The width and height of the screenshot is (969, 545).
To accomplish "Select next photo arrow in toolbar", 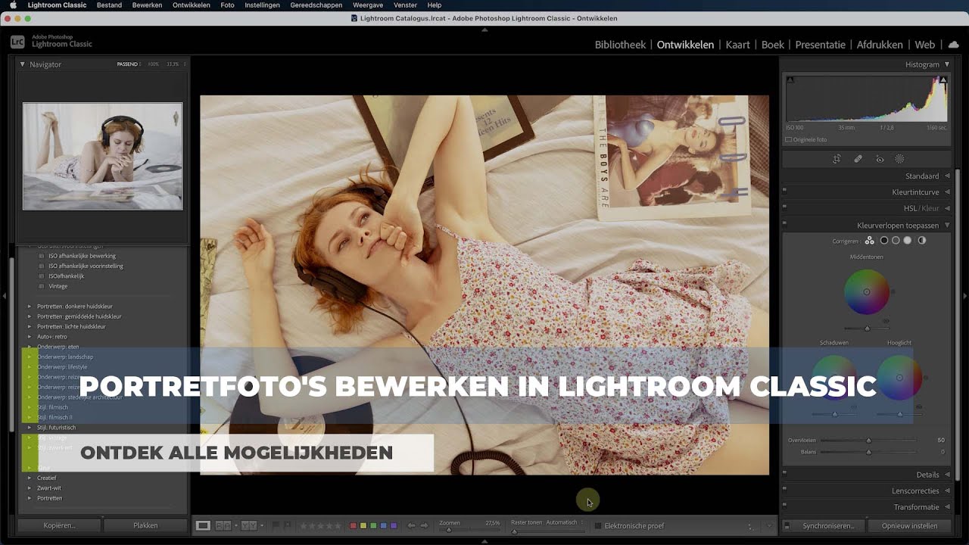I will (424, 525).
